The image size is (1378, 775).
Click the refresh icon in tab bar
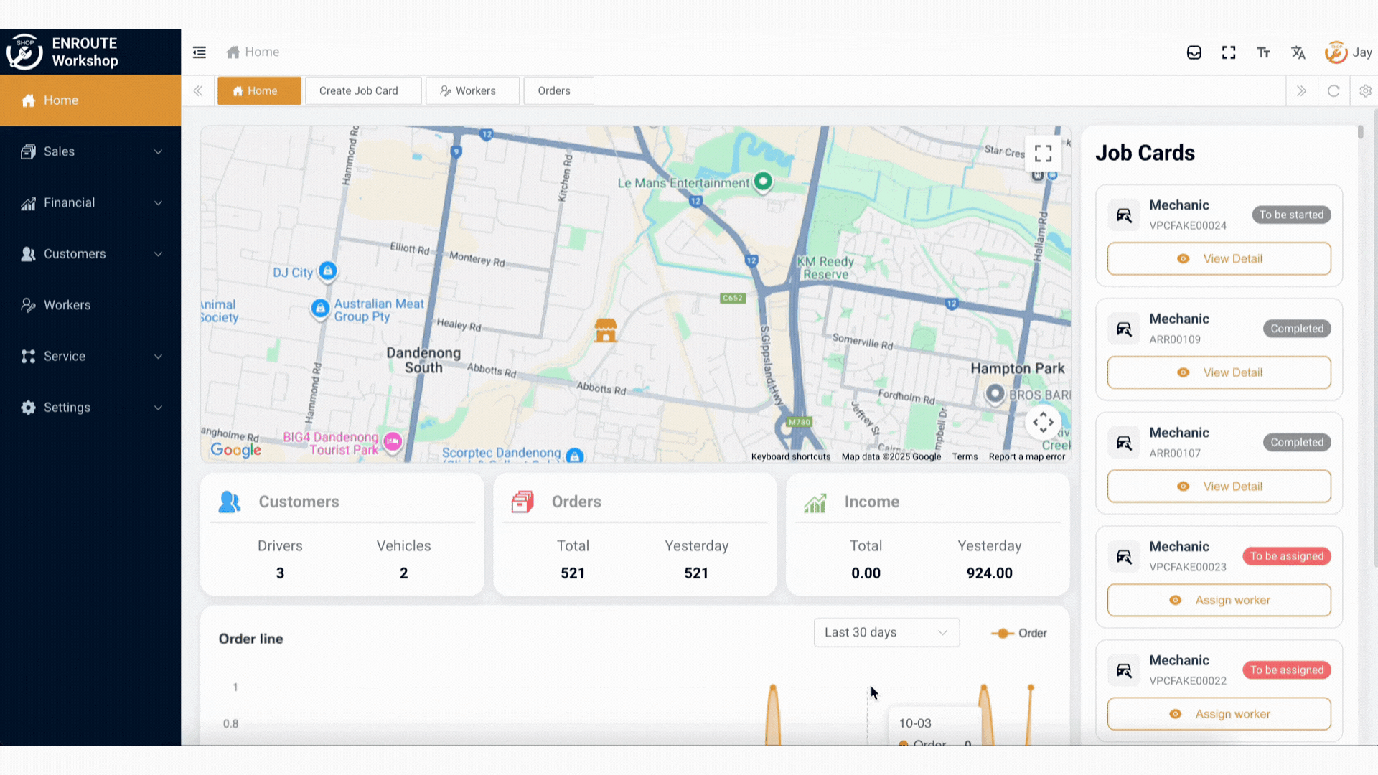(x=1334, y=91)
